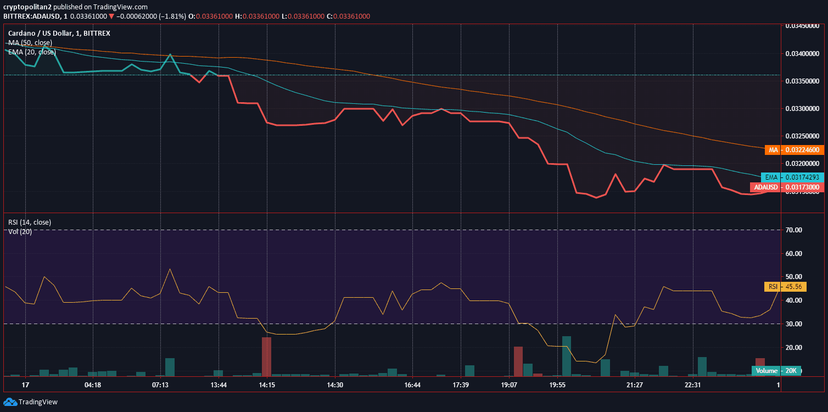Click the TradingView cloud logo icon
The image size is (828, 412).
10,402
